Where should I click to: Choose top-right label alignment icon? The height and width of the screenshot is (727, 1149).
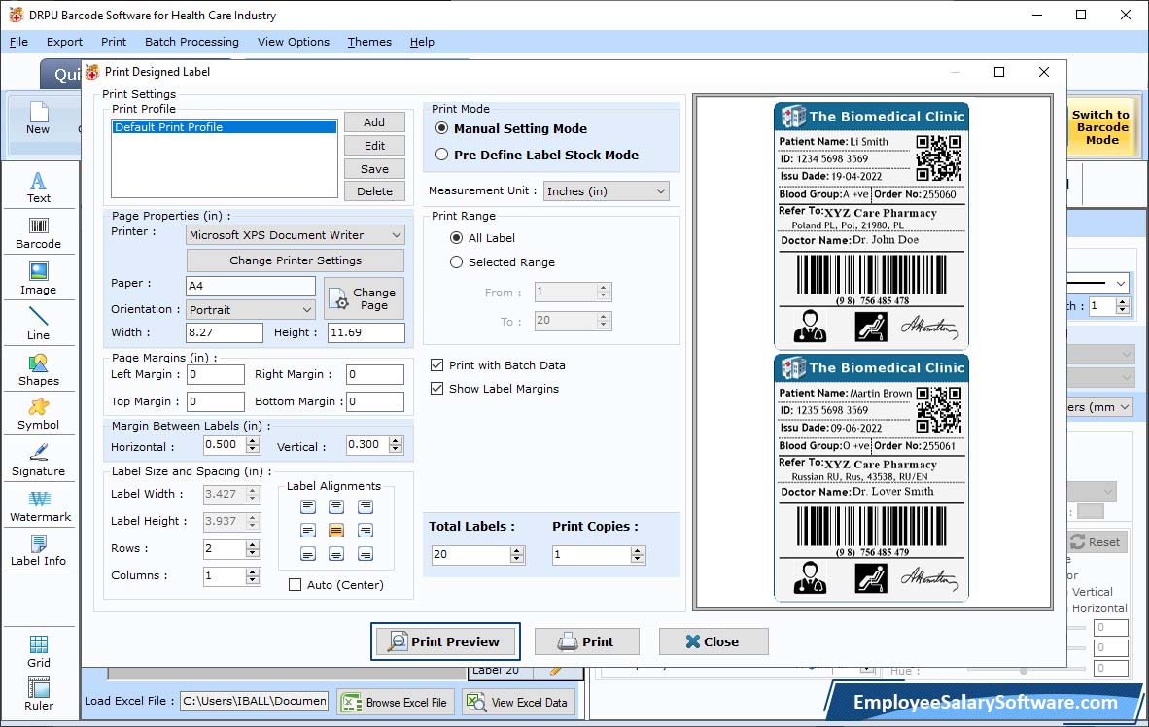pos(365,506)
